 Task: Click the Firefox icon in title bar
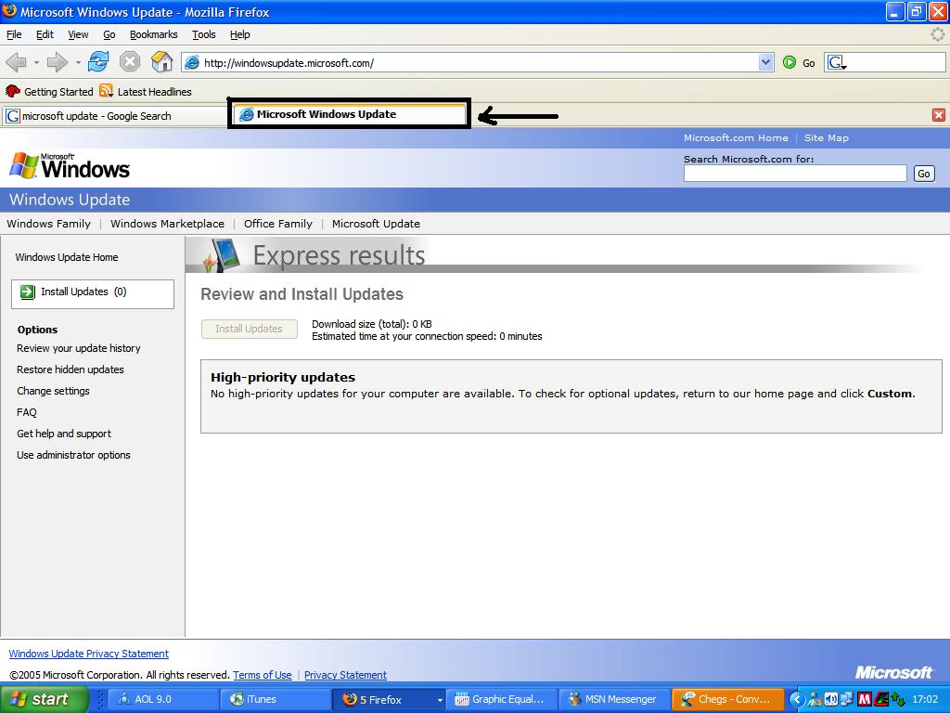click(x=9, y=11)
